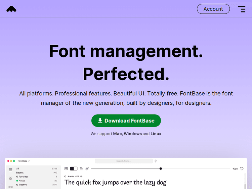Toggle activation circle for Arlette font
The width and height of the screenshot is (252, 189).
click(x=66, y=176)
